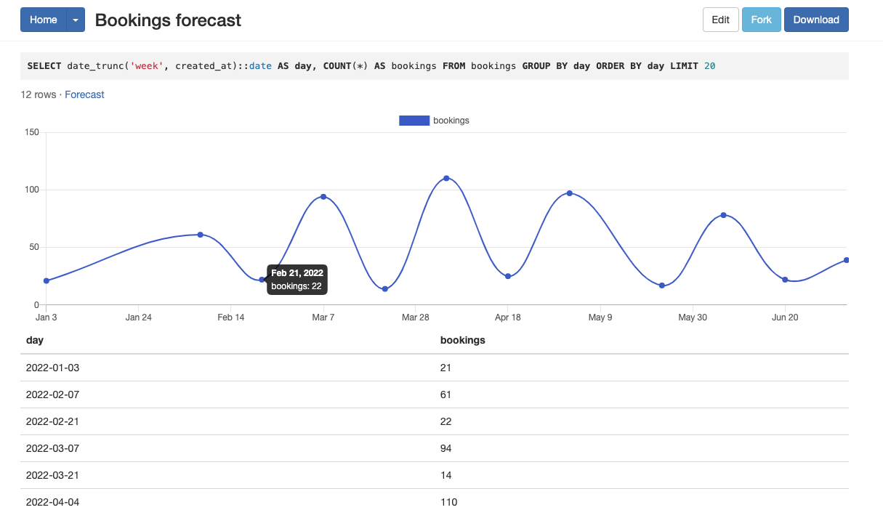Viewport: 883px width, 510px height.
Task: Toggle the bookings series in the legend
Action: (451, 120)
